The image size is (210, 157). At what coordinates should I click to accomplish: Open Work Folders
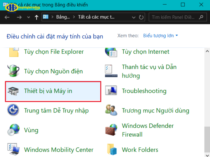tap(140, 150)
